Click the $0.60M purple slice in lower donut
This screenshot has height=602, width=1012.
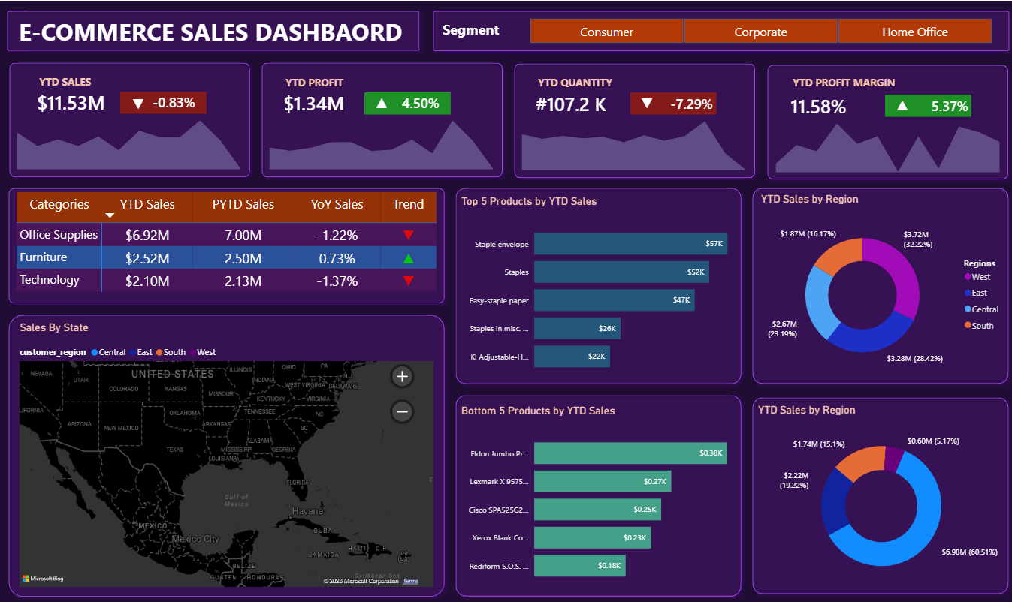[x=893, y=458]
